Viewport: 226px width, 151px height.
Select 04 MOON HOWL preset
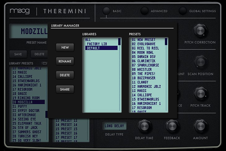148,52
